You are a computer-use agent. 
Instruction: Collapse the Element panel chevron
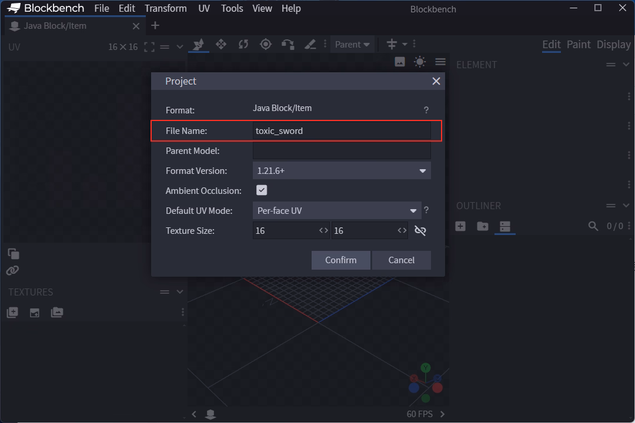(x=626, y=65)
